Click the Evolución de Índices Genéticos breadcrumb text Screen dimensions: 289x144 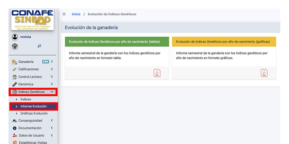[112, 14]
